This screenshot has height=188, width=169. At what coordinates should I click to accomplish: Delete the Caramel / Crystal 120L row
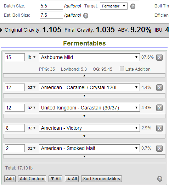[159, 88]
